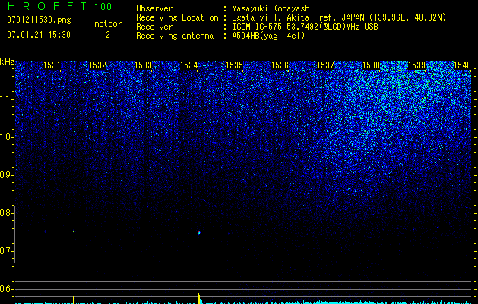Click the 0.9 kHz axis label
The image size is (478, 304).
[6, 175]
